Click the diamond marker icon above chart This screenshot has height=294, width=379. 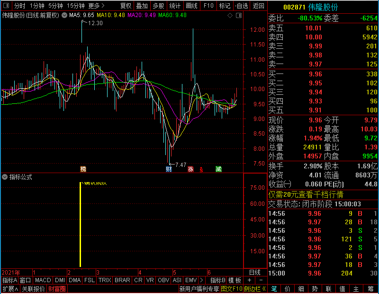coord(230,16)
